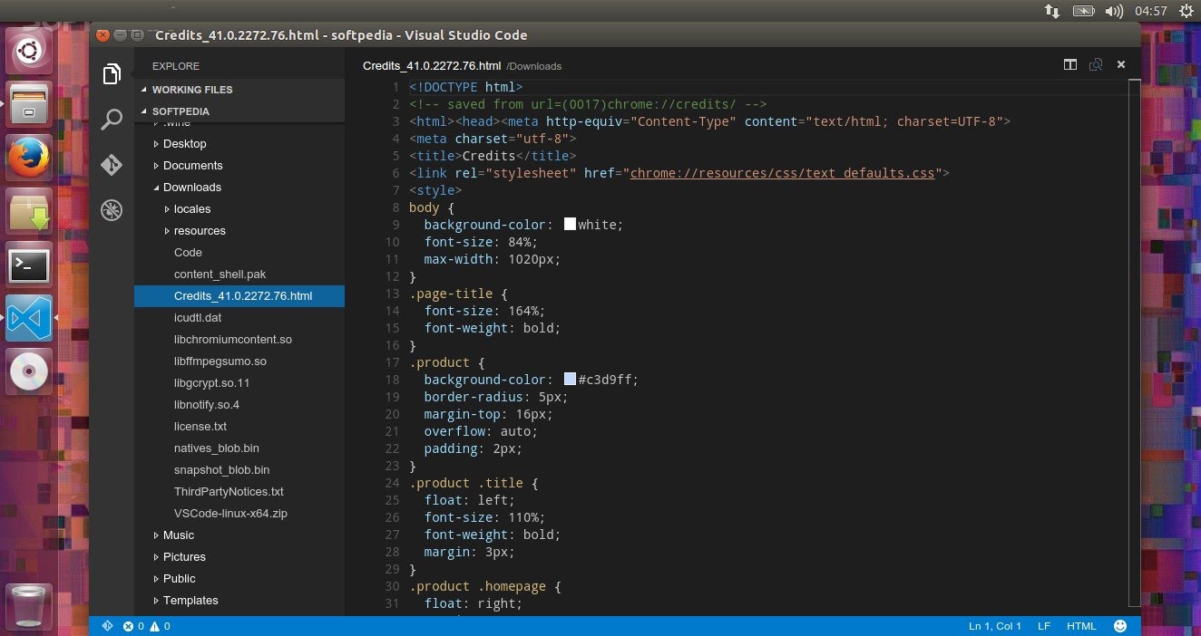The width and height of the screenshot is (1201, 636).
Task: Follow the chrome://resources/css/text_defaults.css link
Action: (782, 173)
